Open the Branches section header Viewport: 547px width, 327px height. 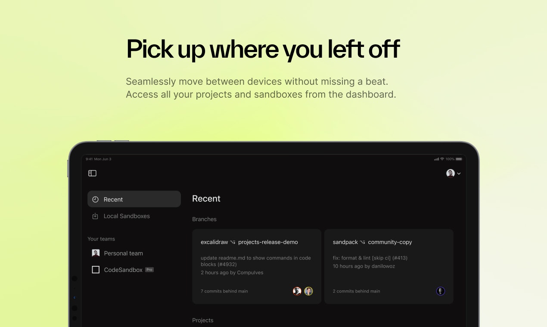point(204,219)
